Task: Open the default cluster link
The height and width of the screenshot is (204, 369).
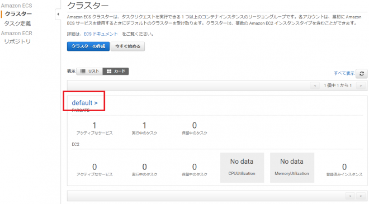Action: pyautogui.click(x=85, y=103)
